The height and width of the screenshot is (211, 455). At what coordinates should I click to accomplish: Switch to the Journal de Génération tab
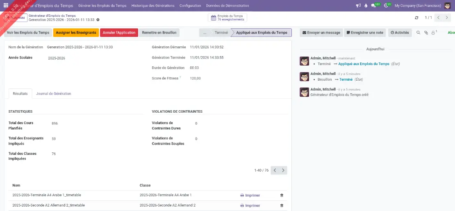[x=53, y=93]
